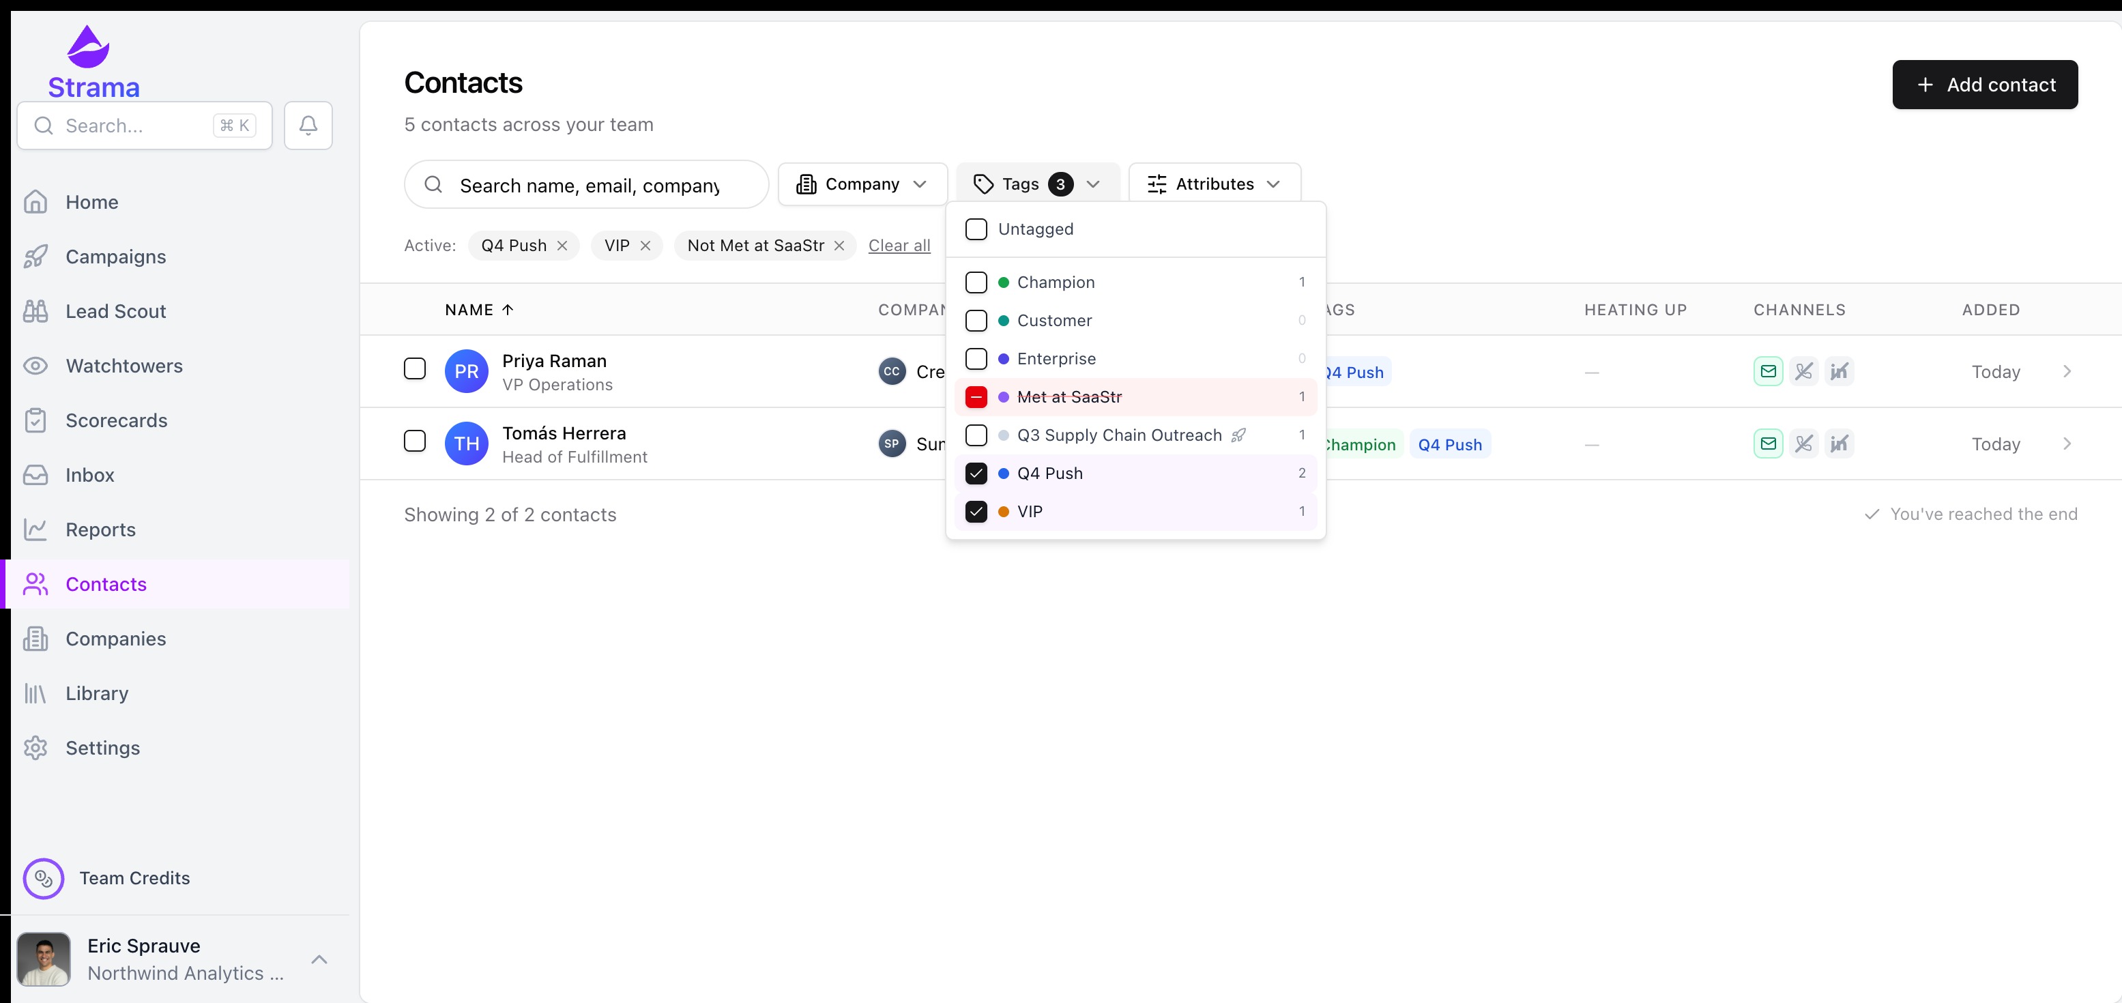This screenshot has width=2122, height=1003.
Task: Click the Team Credits coins icon
Action: (44, 879)
